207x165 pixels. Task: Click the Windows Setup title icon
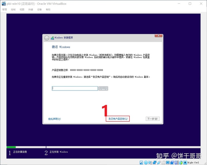pos(52,38)
